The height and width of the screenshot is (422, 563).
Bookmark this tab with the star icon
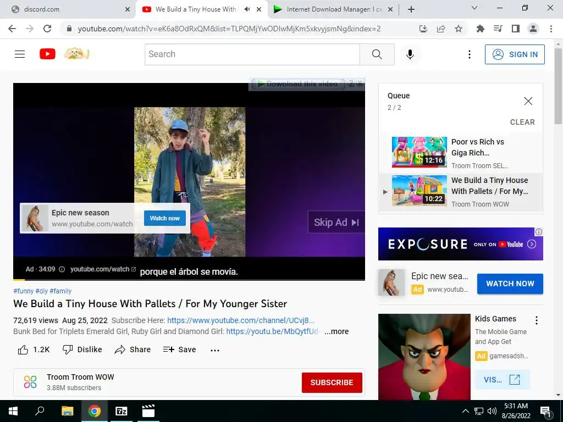(x=459, y=29)
